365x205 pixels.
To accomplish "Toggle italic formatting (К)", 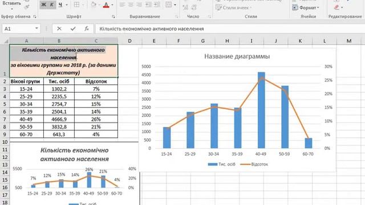I will [x=52, y=5].
